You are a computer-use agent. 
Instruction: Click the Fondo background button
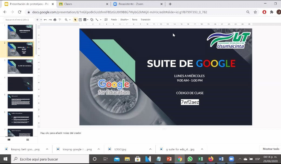tap(114, 20)
